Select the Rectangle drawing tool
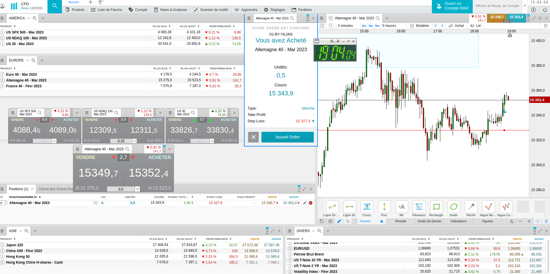 tap(436, 209)
